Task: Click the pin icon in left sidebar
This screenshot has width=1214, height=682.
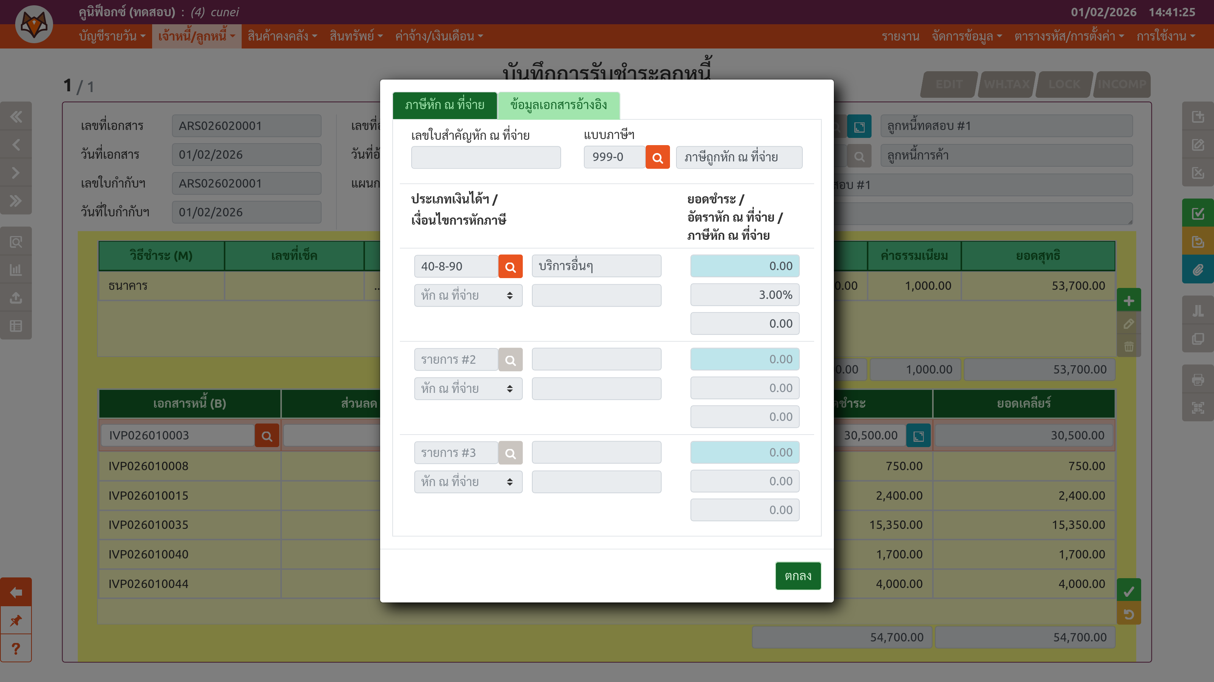Action: coord(16,620)
